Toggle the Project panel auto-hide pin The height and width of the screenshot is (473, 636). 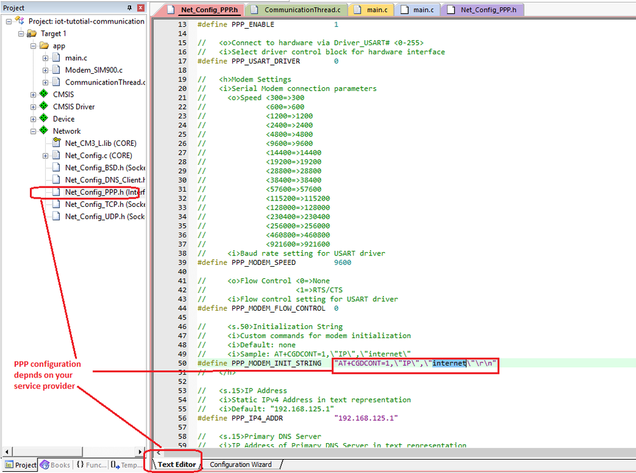[130, 8]
